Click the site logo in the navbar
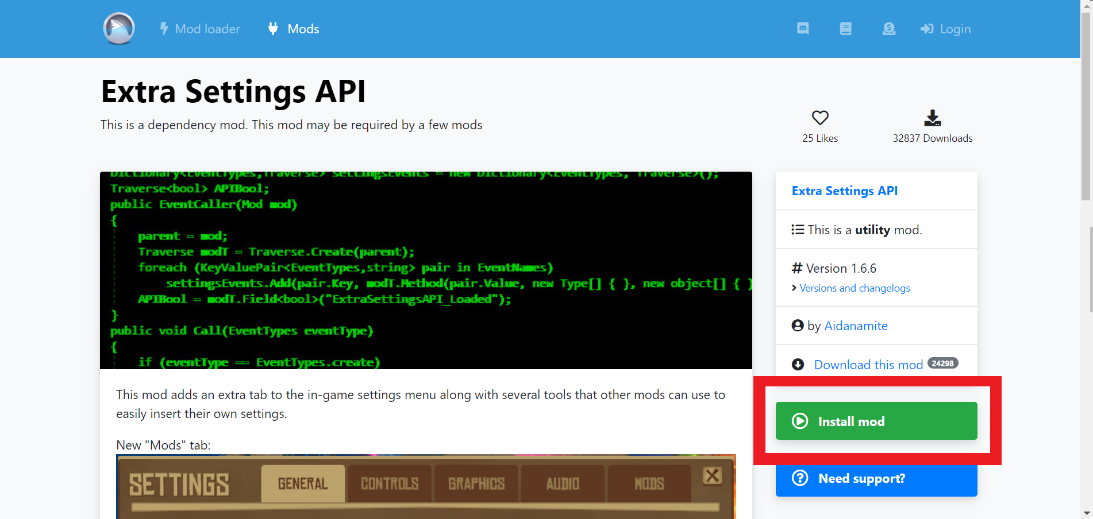1093x519 pixels. pyautogui.click(x=119, y=29)
